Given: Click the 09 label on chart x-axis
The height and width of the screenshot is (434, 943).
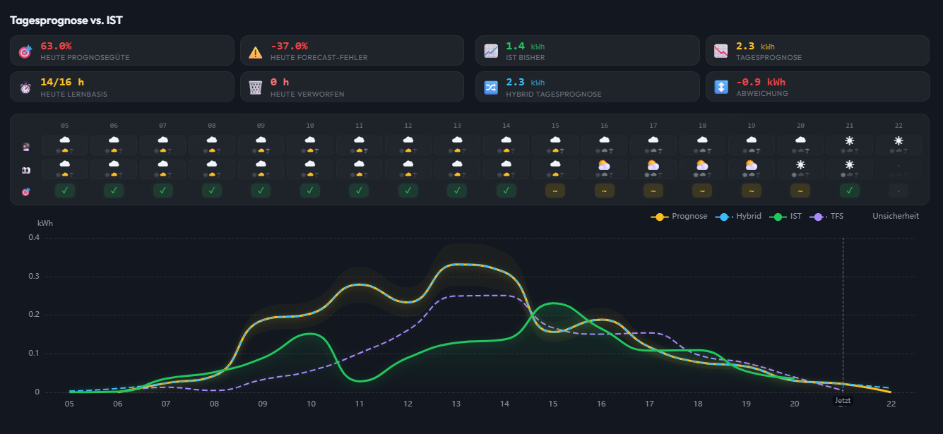Looking at the screenshot, I should (263, 404).
